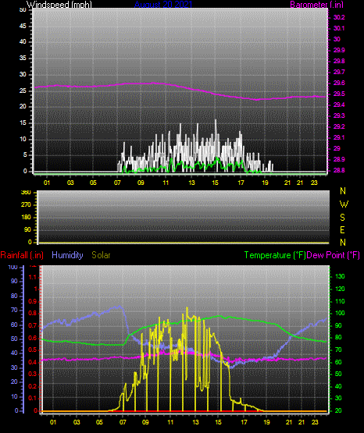The width and height of the screenshot is (364, 433).
Task: Click hour 23 on windspeed chart axis
Action: click(314, 183)
